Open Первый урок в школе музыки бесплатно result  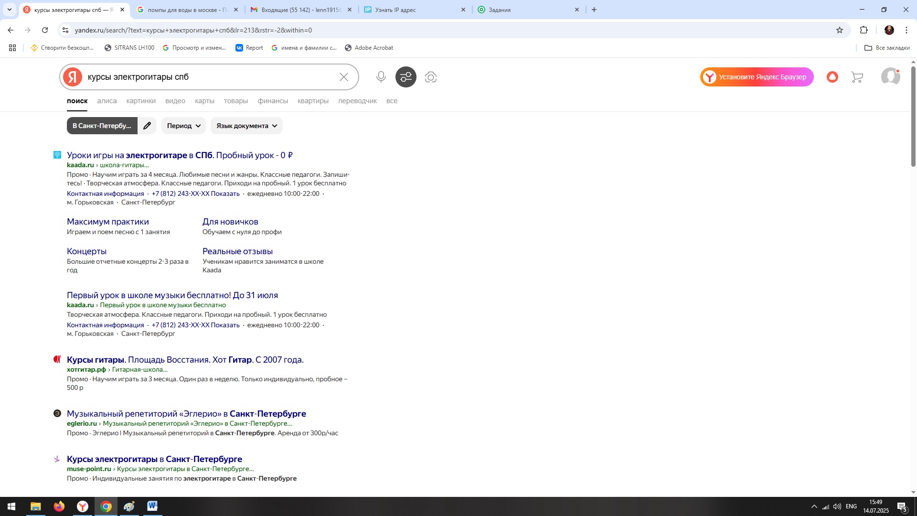(x=172, y=295)
